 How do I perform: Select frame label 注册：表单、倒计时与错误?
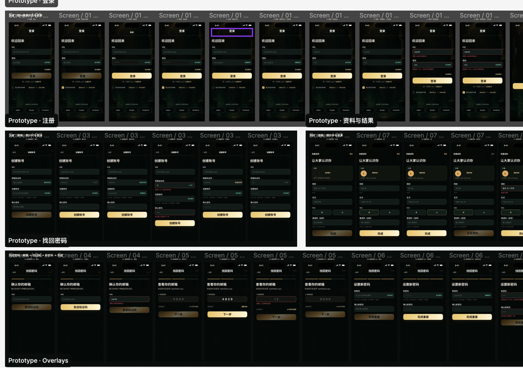(x=26, y=135)
